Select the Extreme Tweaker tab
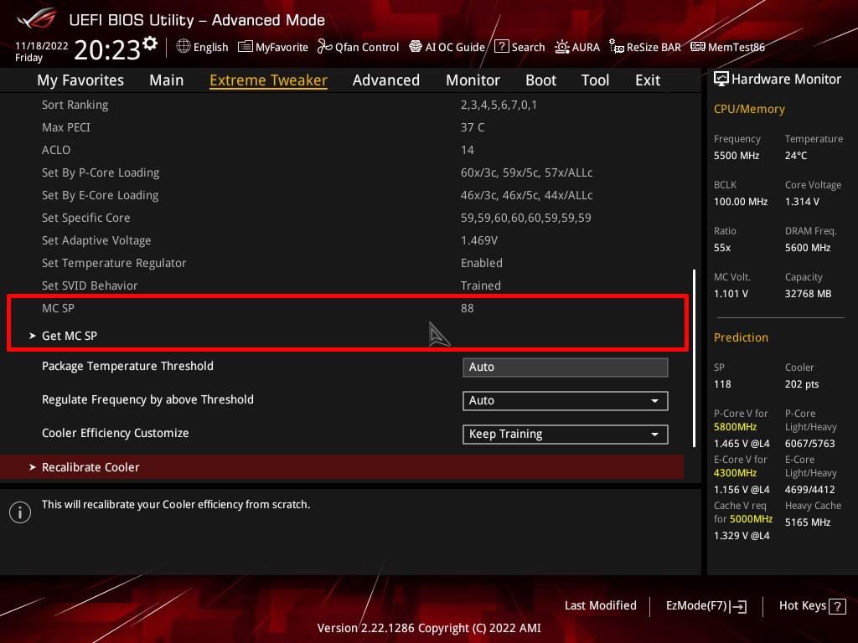The width and height of the screenshot is (858, 643). pyautogui.click(x=268, y=80)
